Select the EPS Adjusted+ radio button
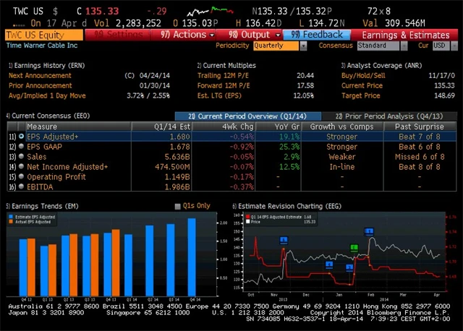Image resolution: width=463 pixels, height=331 pixels. [21, 137]
